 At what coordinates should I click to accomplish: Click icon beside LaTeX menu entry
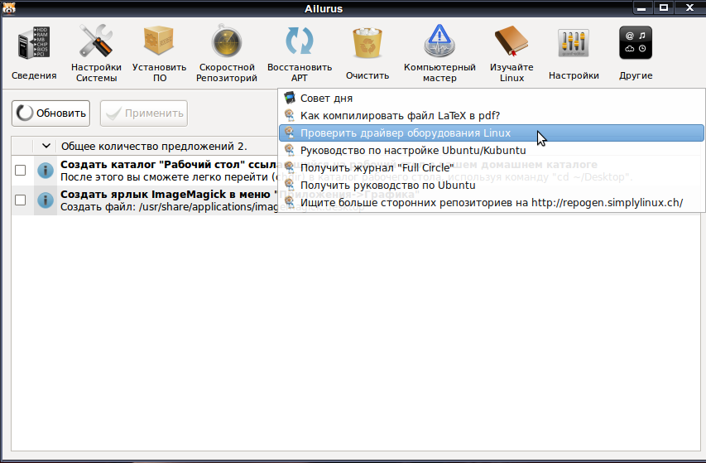290,115
